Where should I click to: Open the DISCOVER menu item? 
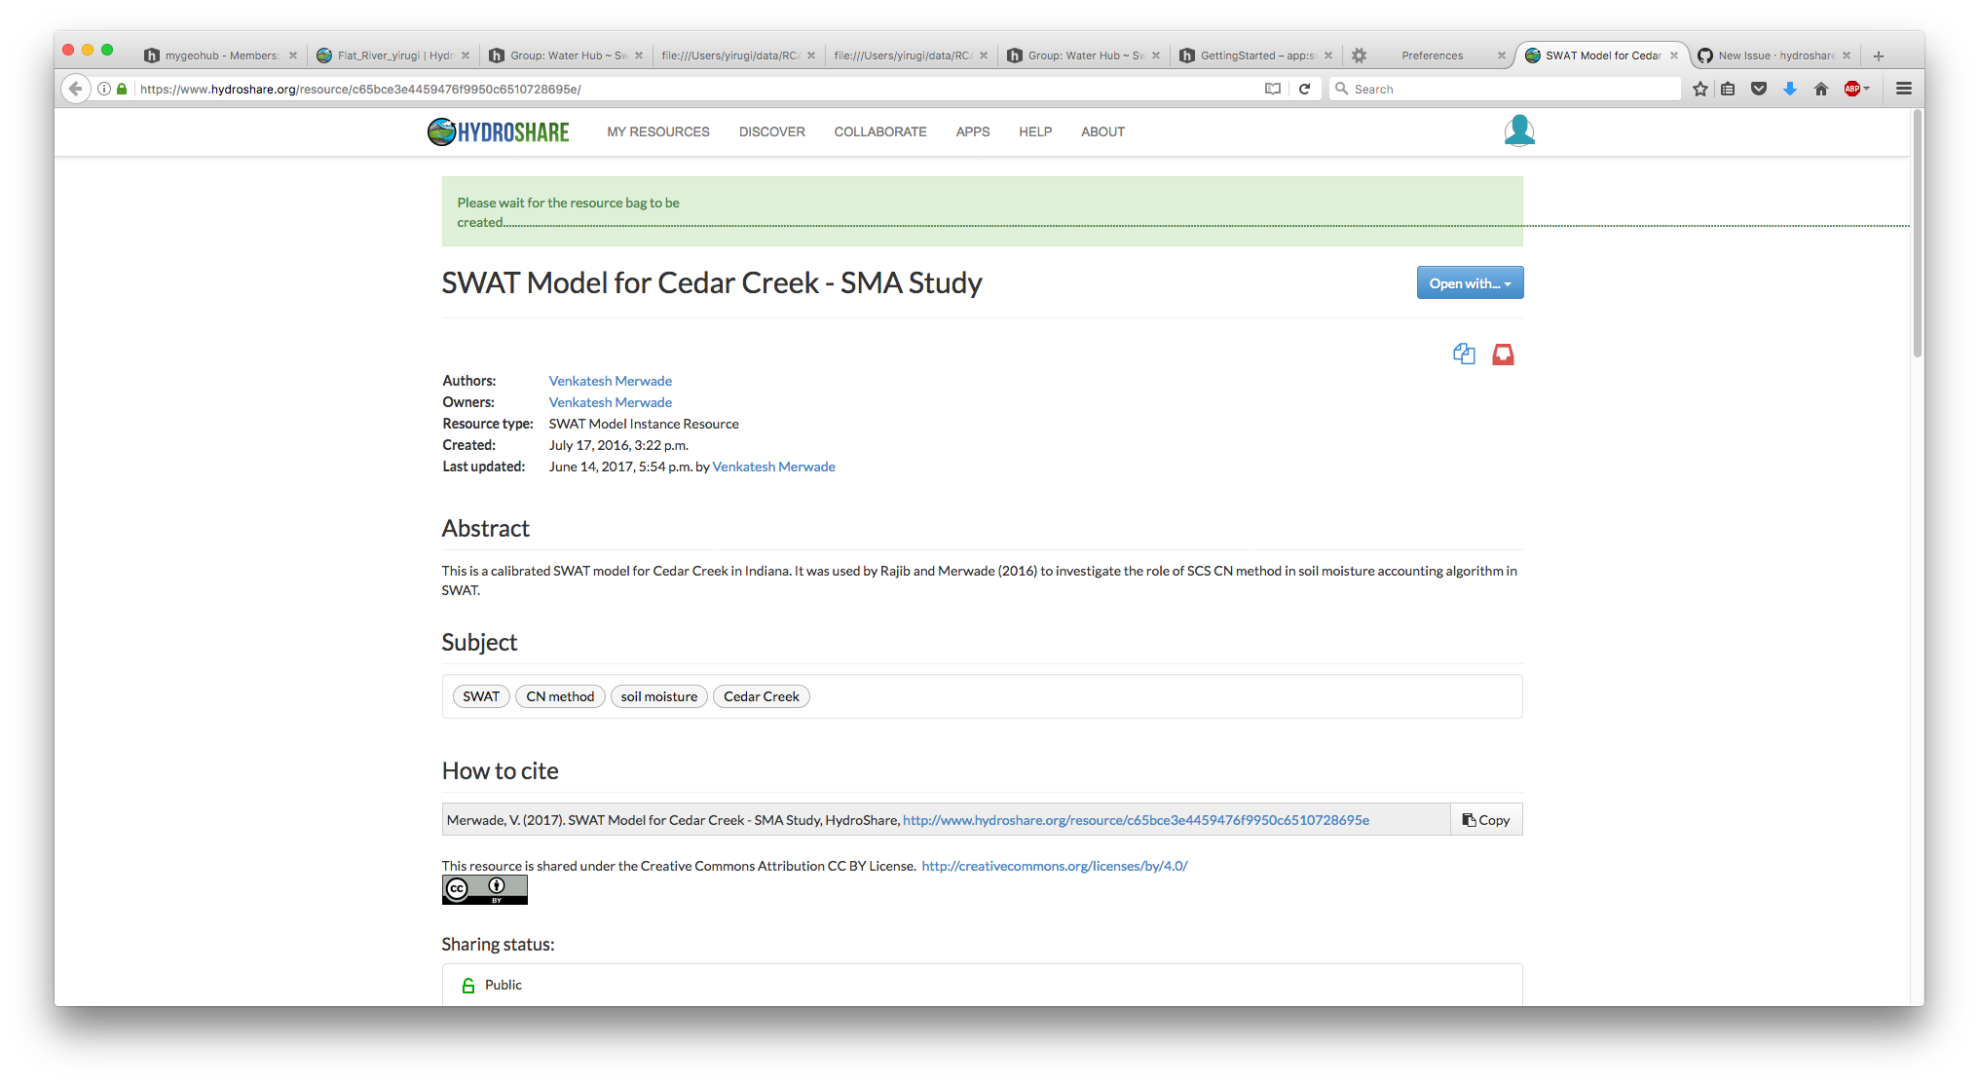pyautogui.click(x=771, y=131)
